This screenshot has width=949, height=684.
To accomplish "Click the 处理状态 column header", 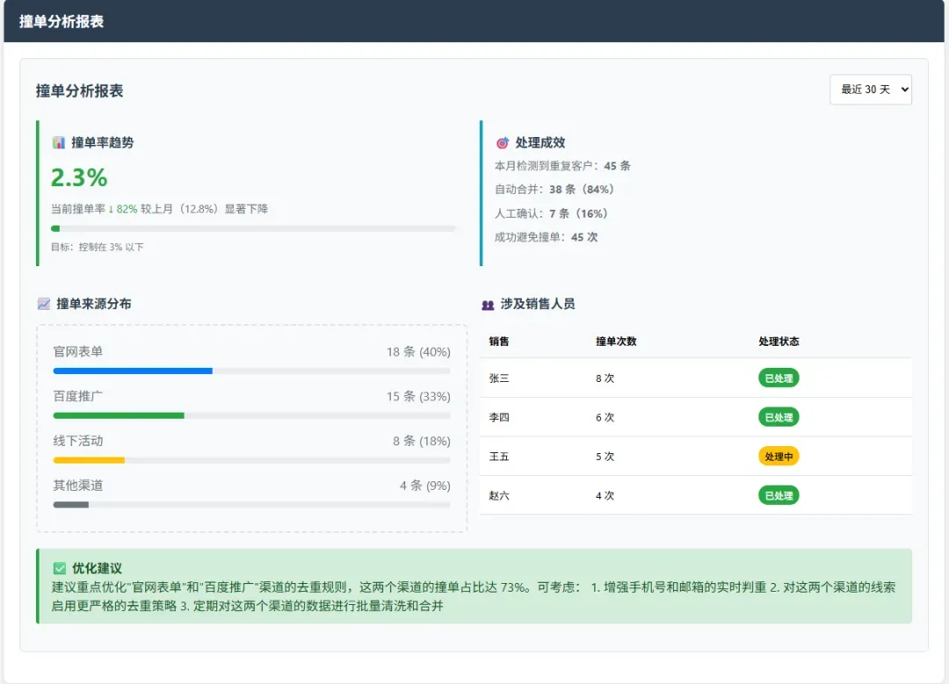I will point(779,342).
